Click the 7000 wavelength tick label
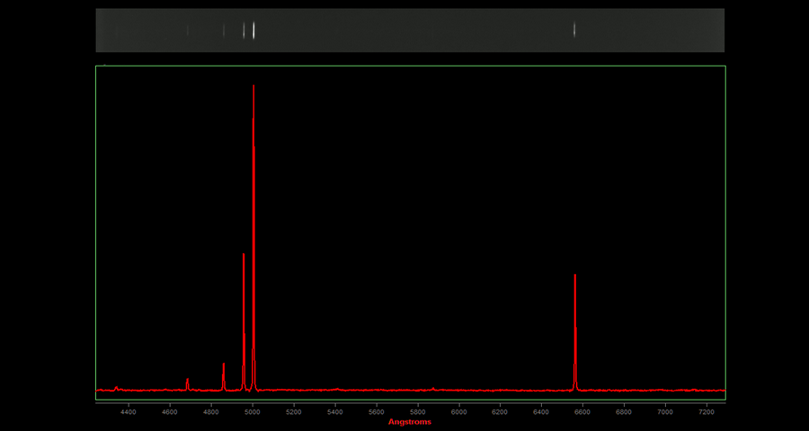 665,411
